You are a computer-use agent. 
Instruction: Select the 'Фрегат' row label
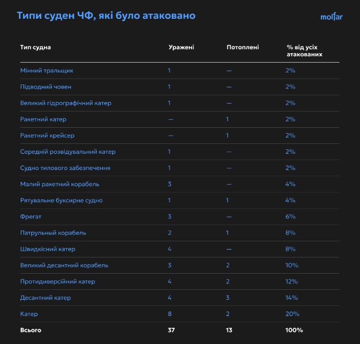pyautogui.click(x=31, y=216)
